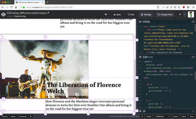Love this pen with the heart button
Viewport: 196px width, 119px height.
(106, 14)
